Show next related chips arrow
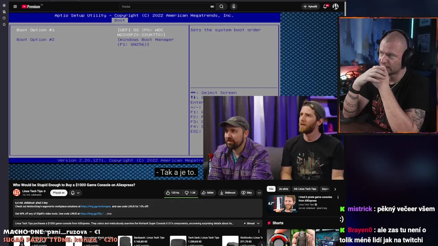438x246 pixels. 335,189
